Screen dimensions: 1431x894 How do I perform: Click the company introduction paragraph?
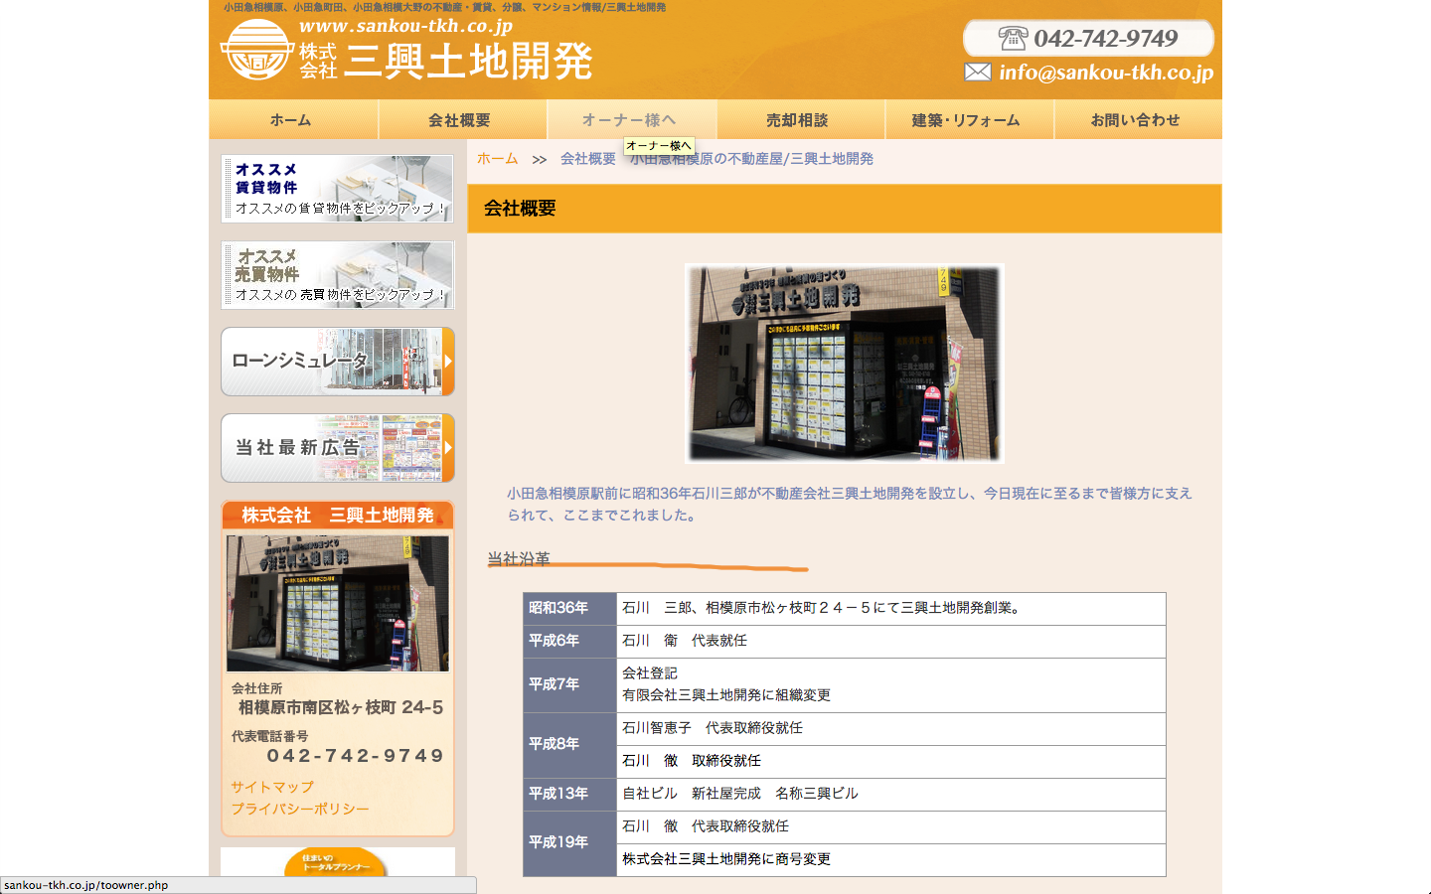pos(850,504)
